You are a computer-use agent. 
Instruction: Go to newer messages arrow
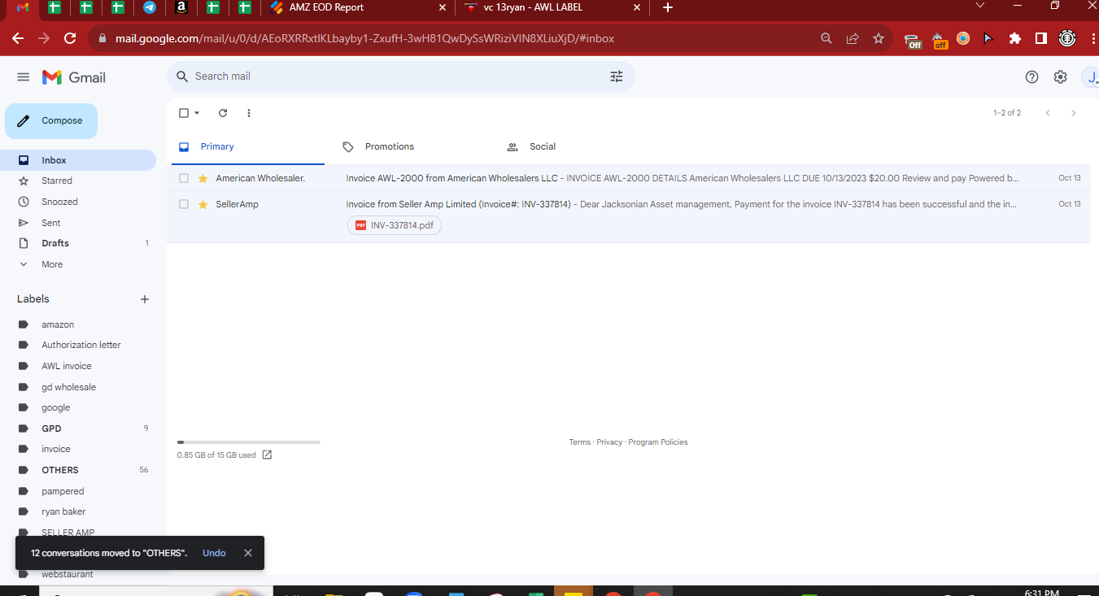coord(1048,113)
